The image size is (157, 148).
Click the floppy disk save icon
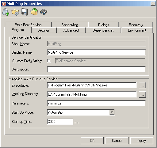click(25, 12)
